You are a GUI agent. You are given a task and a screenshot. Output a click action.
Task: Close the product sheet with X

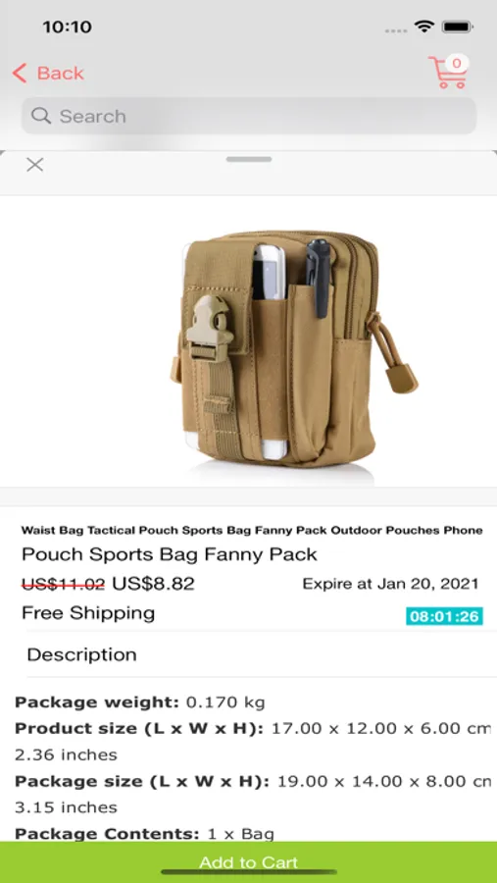click(x=35, y=165)
